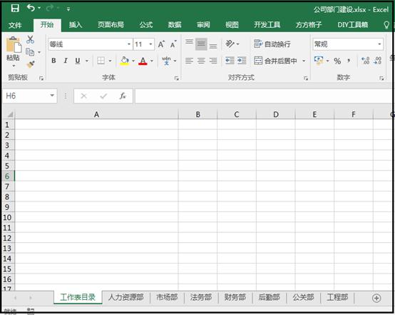Open the 市场部 sheet tab

(167, 297)
